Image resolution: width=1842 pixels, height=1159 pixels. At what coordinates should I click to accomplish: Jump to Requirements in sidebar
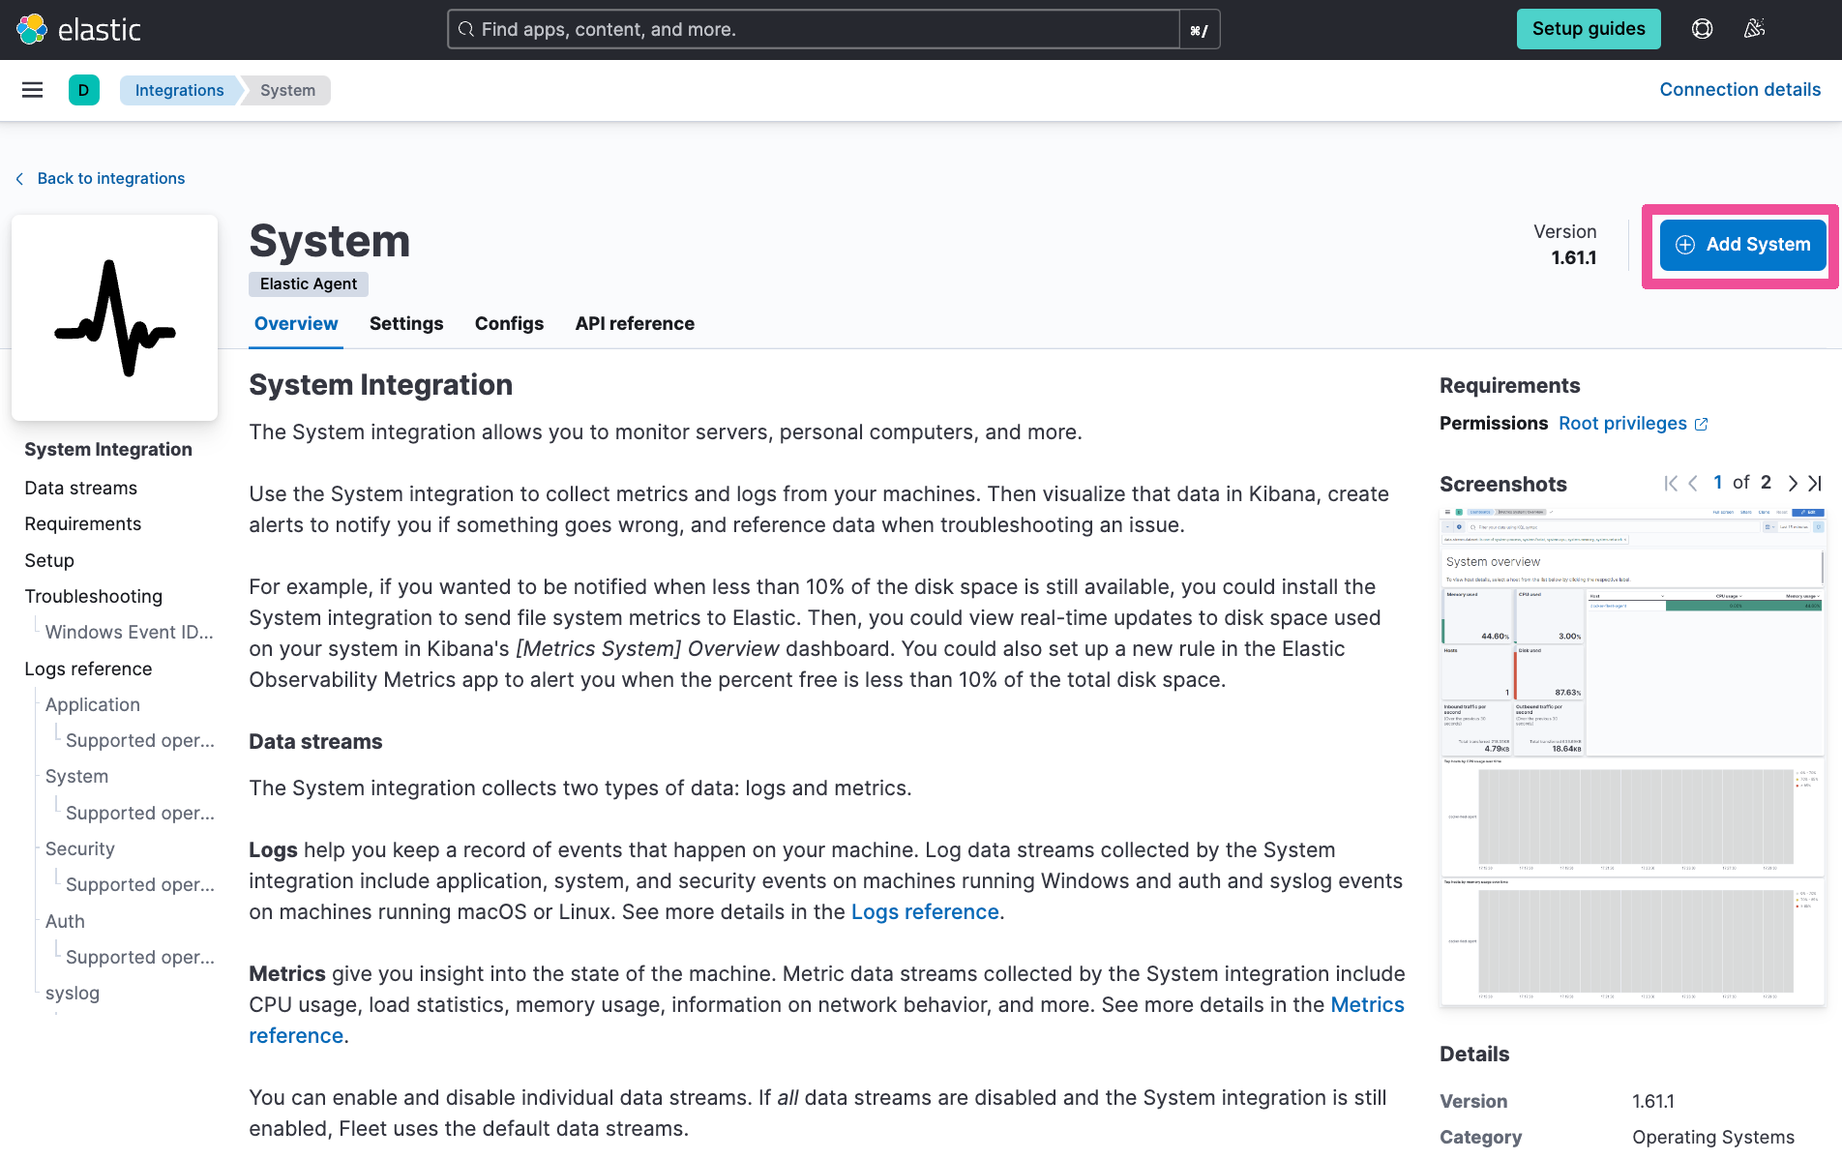point(83,523)
